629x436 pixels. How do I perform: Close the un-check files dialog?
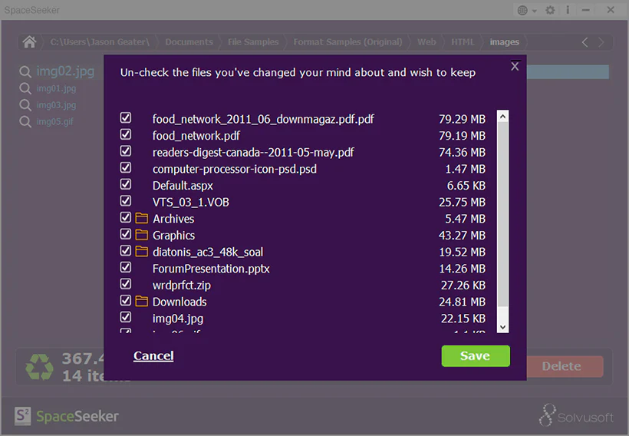pyautogui.click(x=515, y=66)
